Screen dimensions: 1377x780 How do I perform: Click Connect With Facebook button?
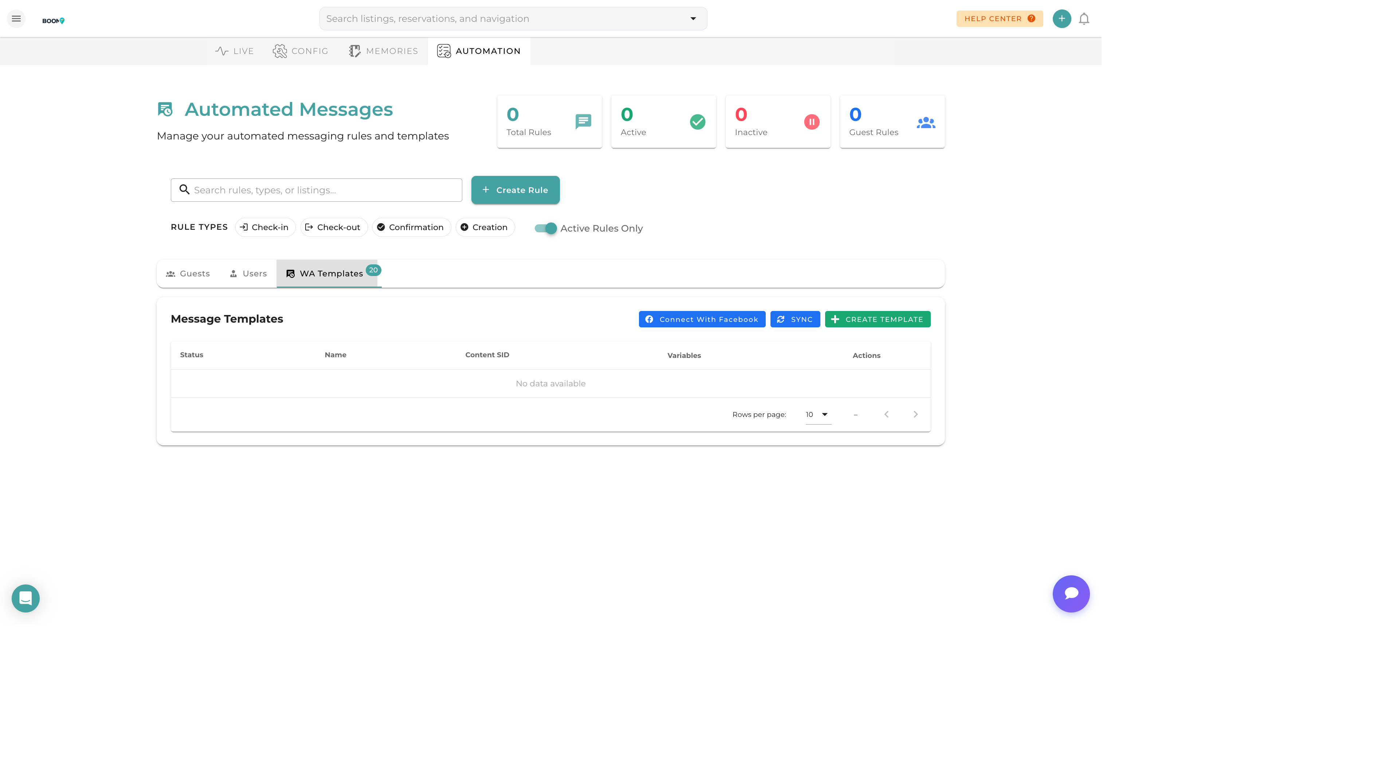701,319
